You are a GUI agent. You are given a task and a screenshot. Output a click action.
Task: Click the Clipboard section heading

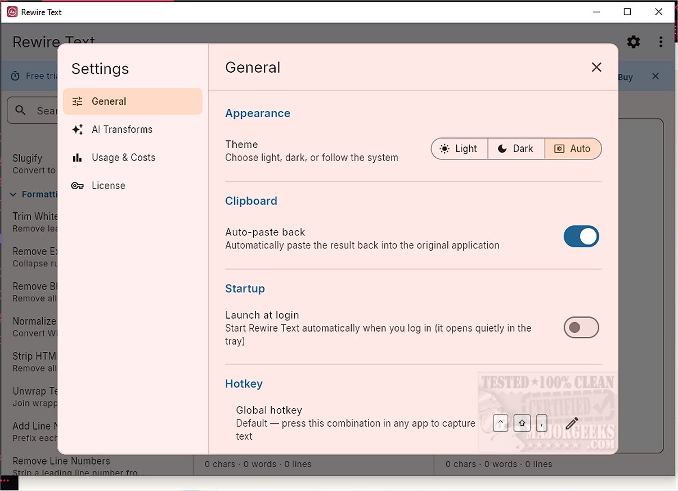pos(251,201)
